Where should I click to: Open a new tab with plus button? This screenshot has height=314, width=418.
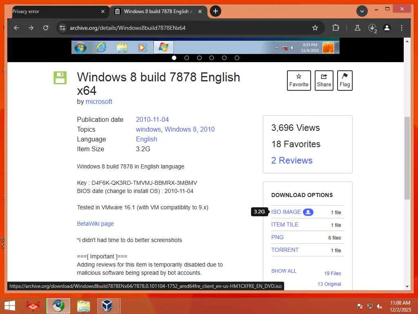click(216, 11)
